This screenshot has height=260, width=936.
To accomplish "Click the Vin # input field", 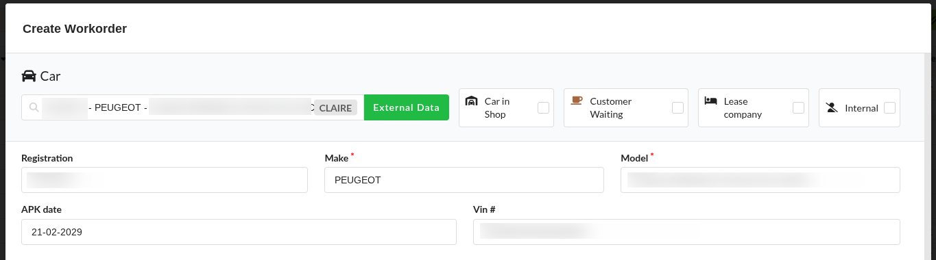I will pos(686,232).
